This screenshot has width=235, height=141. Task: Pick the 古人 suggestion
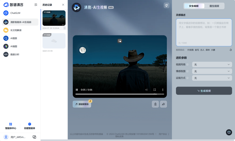pos(202,50)
